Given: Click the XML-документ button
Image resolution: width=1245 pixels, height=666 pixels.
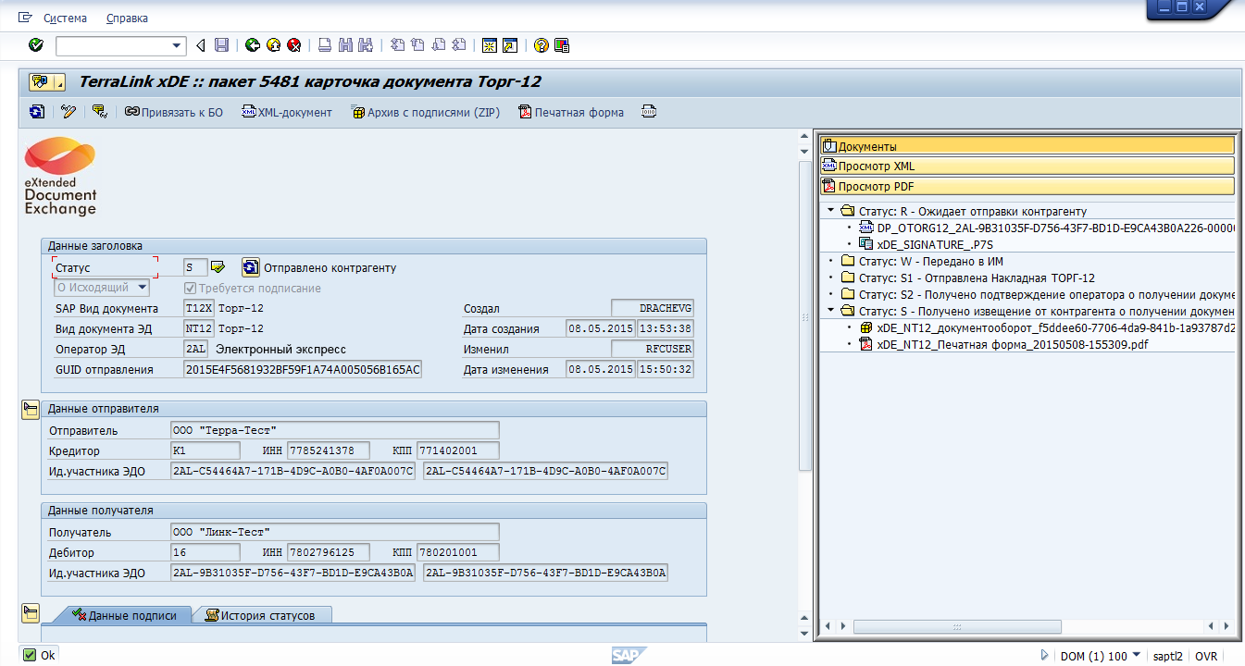Looking at the screenshot, I should [287, 112].
